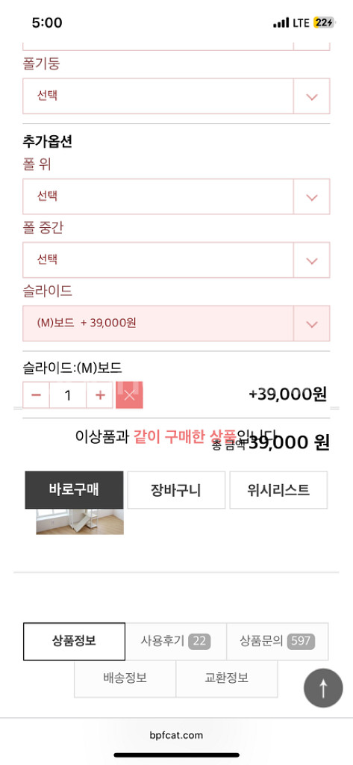View the 배송정보 tab
353x765 pixels.
[x=125, y=678]
